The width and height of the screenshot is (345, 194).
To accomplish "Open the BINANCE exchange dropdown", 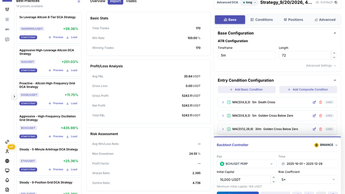I will (326, 145).
